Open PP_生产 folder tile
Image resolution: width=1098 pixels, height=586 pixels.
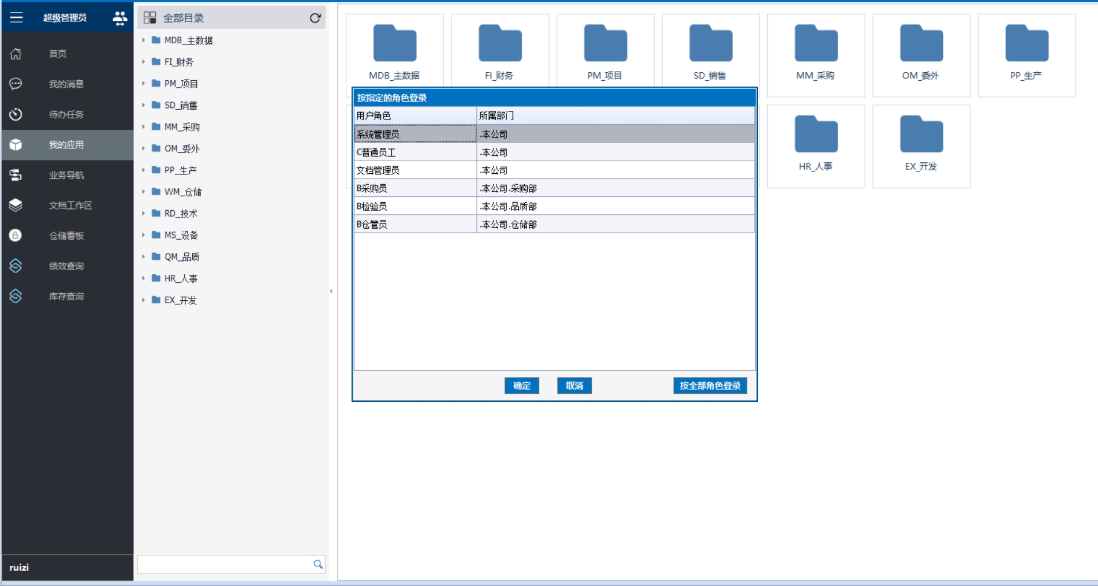[x=1026, y=55]
